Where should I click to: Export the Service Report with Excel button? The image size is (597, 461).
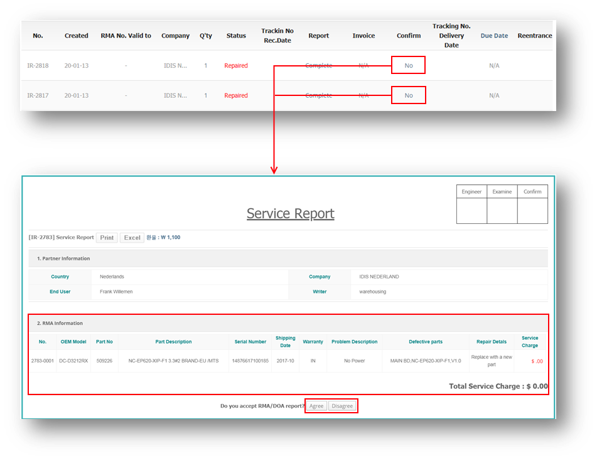coord(132,237)
